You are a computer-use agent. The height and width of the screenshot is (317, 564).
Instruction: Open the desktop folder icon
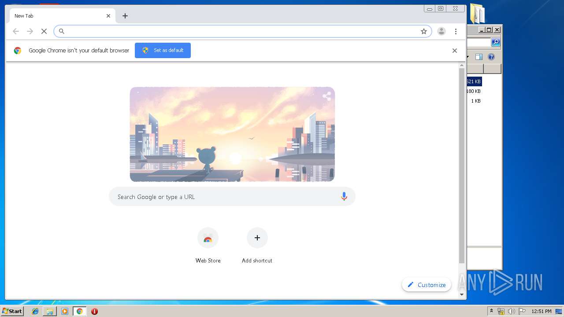pos(477,13)
